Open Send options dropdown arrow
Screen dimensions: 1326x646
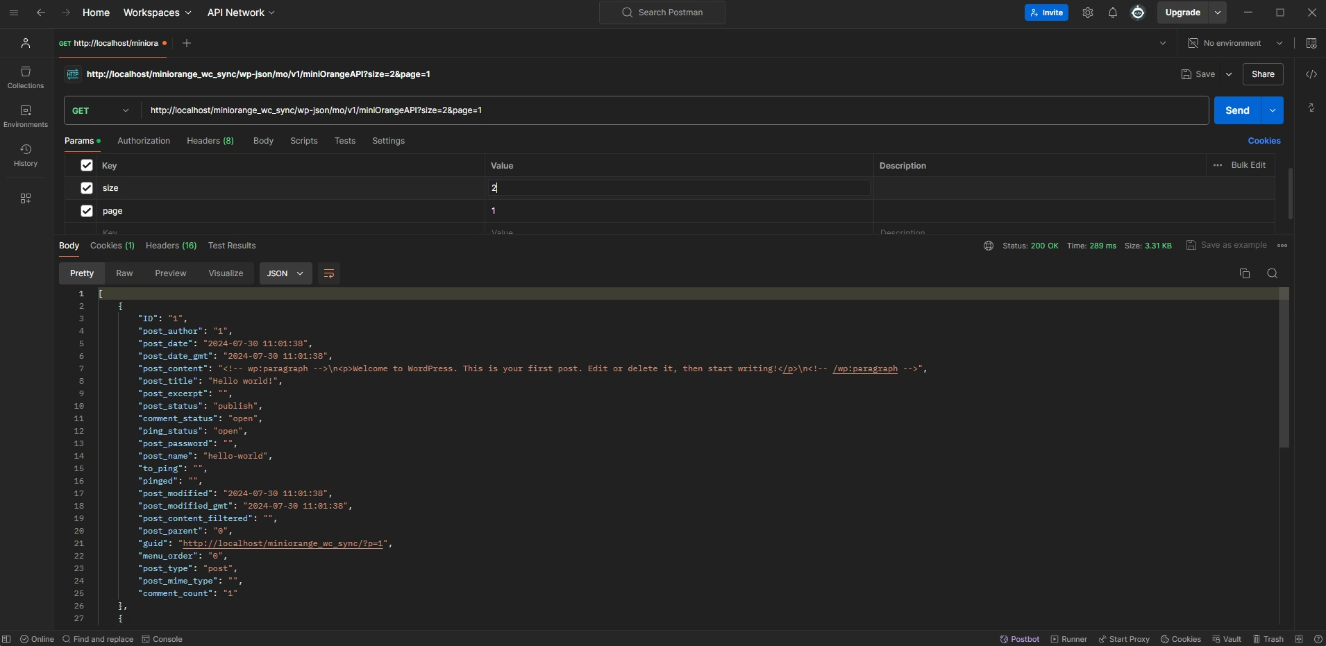1273,110
